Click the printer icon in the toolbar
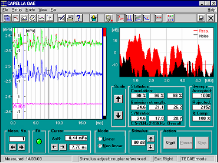 pyautogui.click(x=70, y=18)
